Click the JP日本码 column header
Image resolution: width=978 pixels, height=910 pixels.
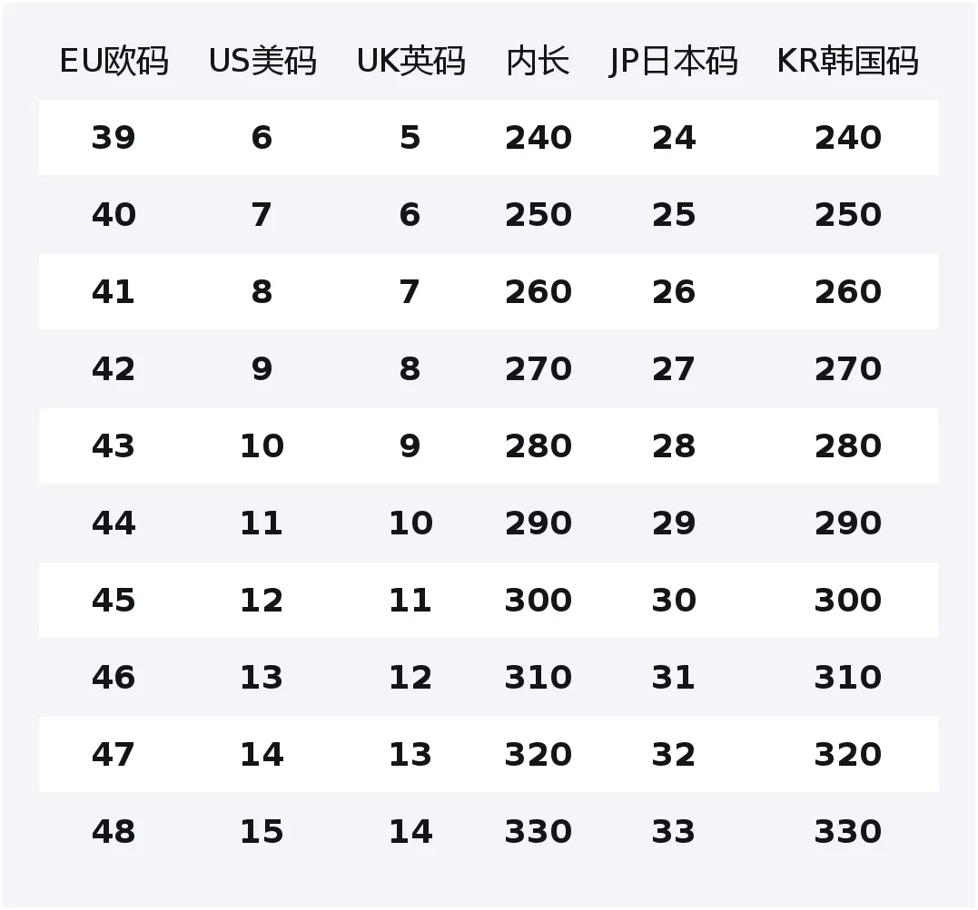pyautogui.click(x=674, y=61)
